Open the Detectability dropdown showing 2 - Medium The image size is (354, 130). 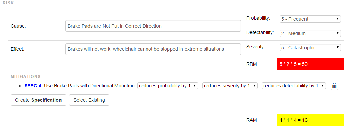(x=310, y=33)
